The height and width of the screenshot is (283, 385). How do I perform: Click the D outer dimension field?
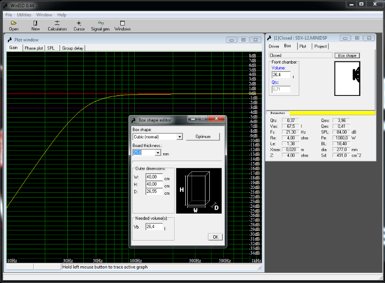click(154, 191)
